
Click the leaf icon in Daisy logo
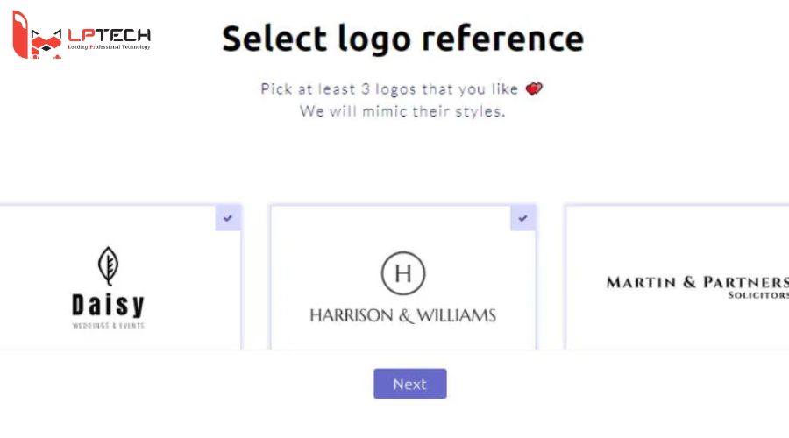coord(108,265)
